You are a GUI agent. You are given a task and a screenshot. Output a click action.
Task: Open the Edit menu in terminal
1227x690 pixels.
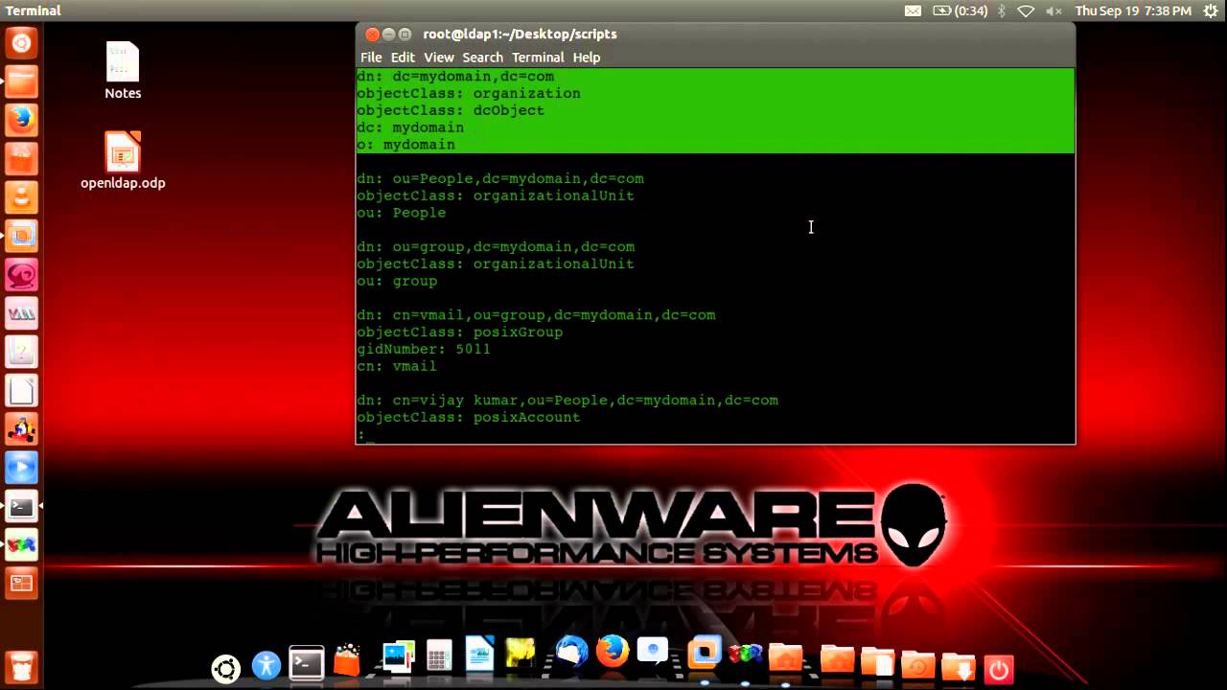pyautogui.click(x=403, y=57)
